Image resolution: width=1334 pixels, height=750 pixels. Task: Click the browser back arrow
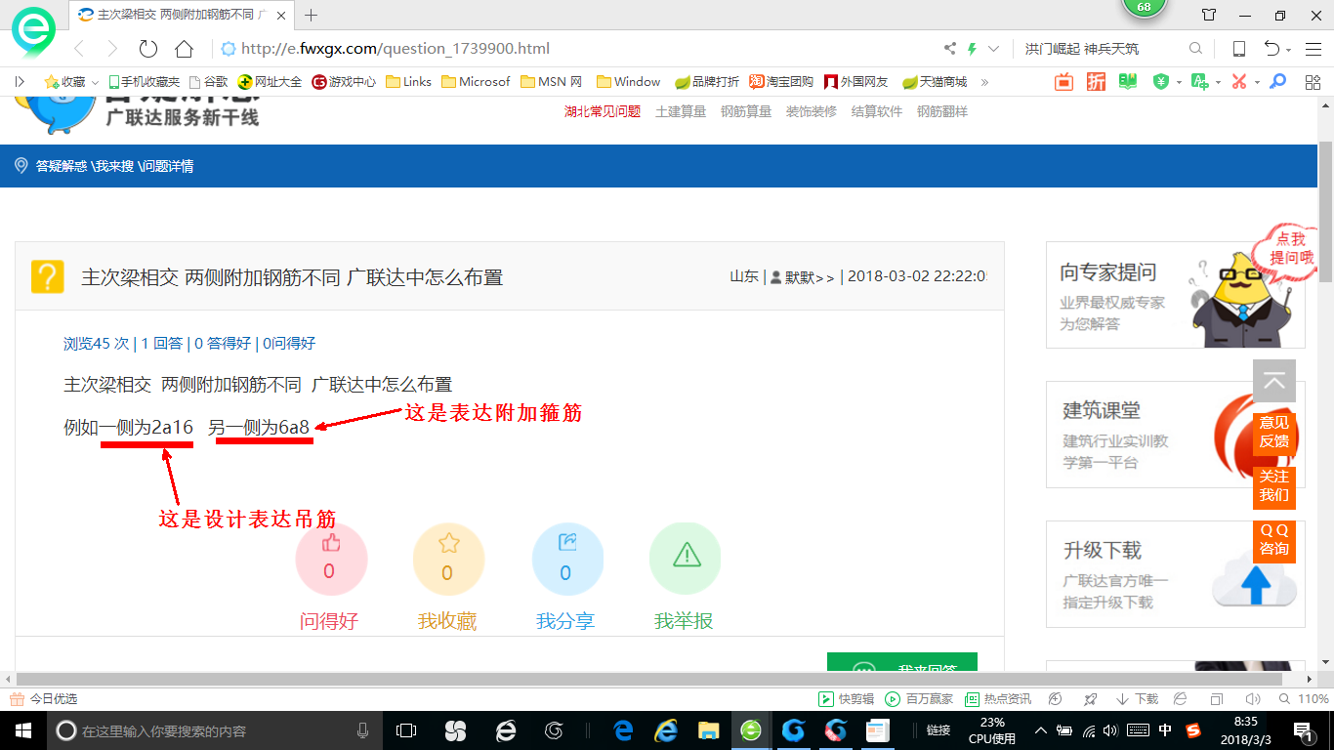click(x=79, y=49)
